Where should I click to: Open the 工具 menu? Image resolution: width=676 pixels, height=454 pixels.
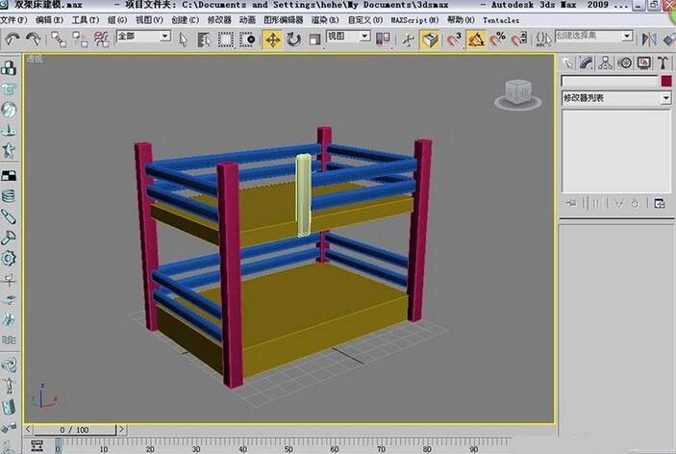85,20
